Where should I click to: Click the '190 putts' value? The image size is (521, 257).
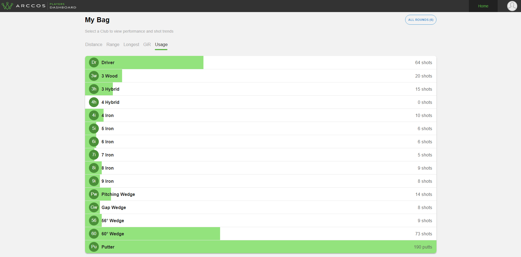(x=423, y=247)
